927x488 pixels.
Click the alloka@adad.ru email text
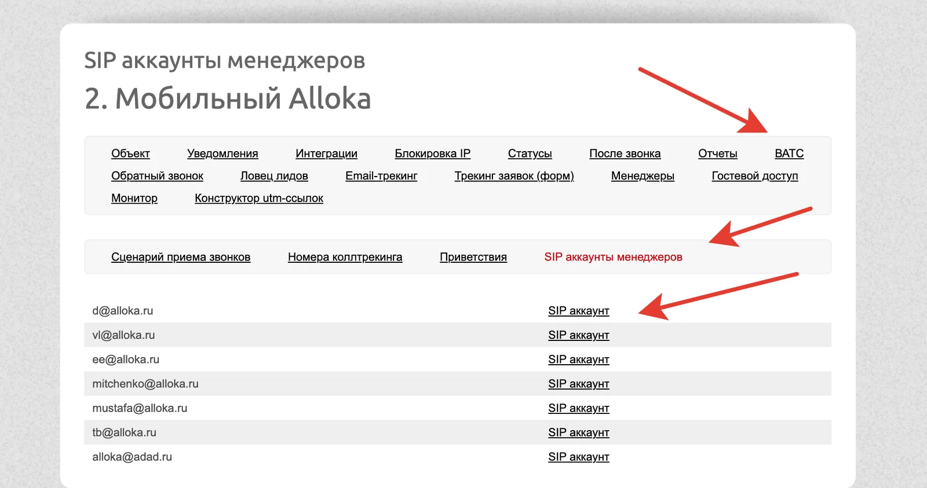point(132,457)
